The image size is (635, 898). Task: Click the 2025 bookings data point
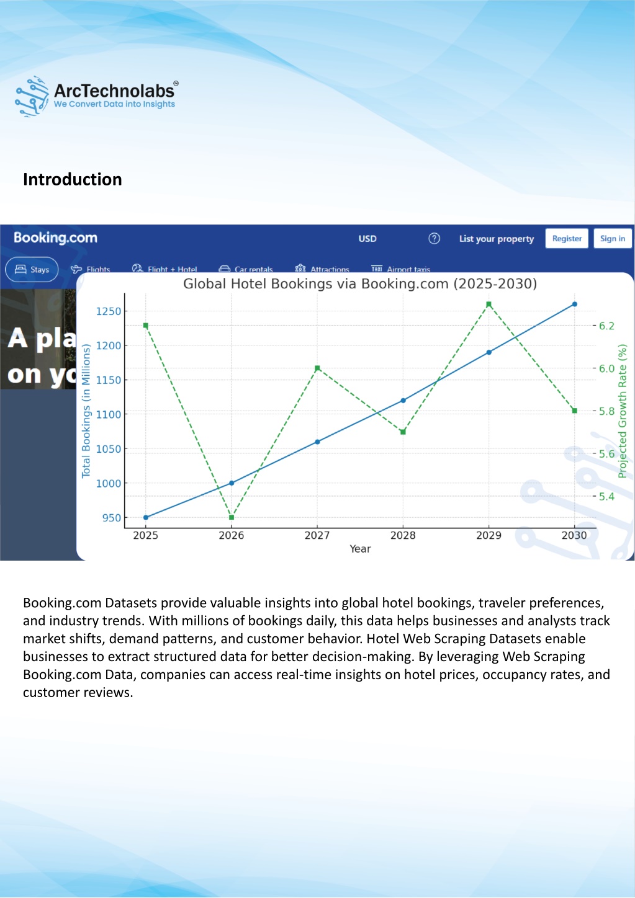click(146, 517)
